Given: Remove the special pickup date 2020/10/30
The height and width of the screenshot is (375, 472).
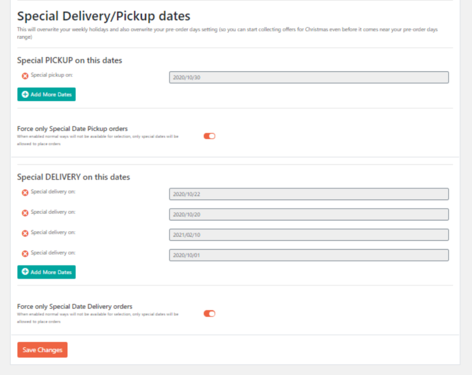Looking at the screenshot, I should click(25, 76).
